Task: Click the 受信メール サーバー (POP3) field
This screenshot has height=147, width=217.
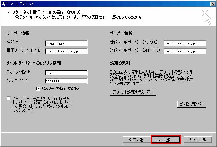Action: [185, 43]
